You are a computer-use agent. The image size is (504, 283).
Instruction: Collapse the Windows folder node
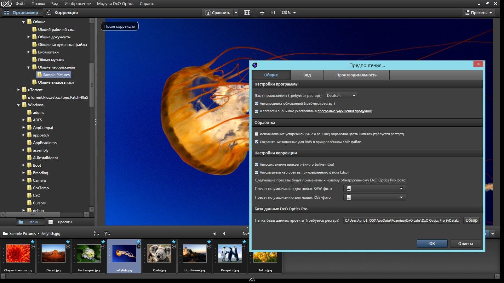point(18,105)
